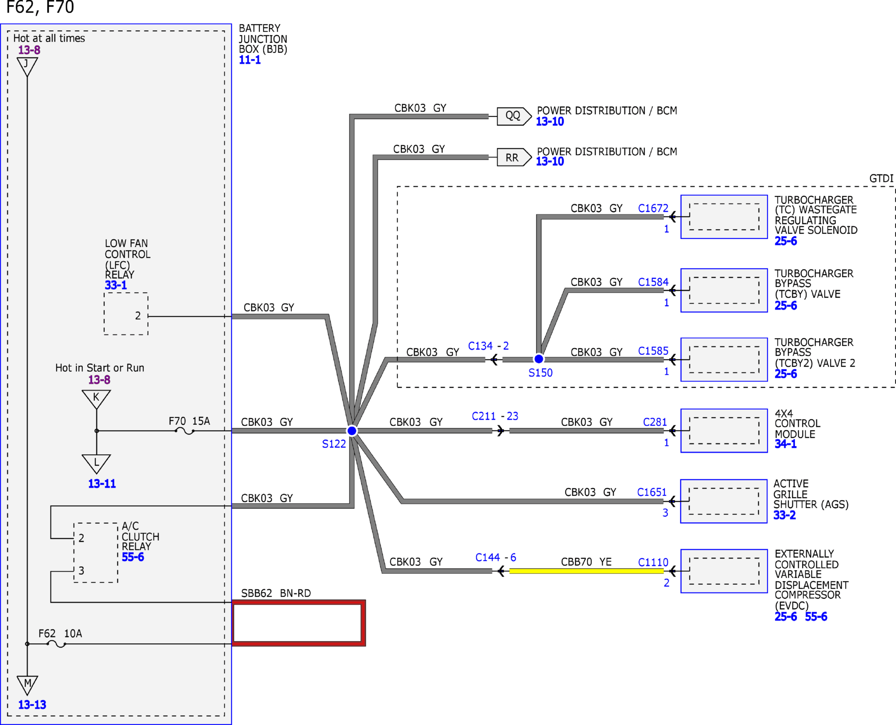Screen dimensions: 896x725
Task: Click connector label C1651
Action: click(x=652, y=492)
